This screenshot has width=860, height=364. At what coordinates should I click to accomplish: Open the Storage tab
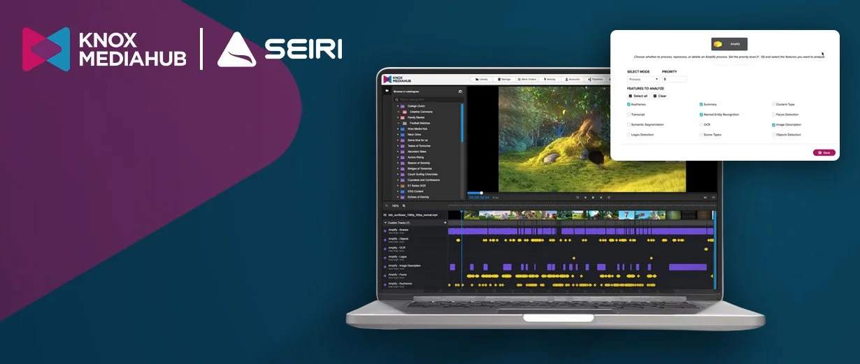click(503, 79)
